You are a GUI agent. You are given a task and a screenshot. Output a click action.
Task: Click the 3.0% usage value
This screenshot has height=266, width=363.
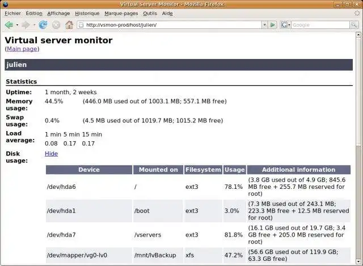(x=232, y=211)
